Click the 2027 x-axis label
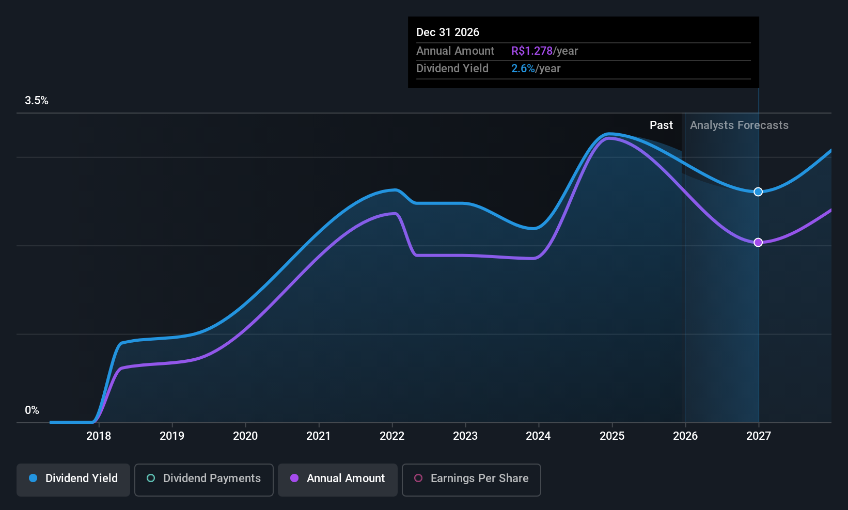848x510 pixels. [759, 436]
